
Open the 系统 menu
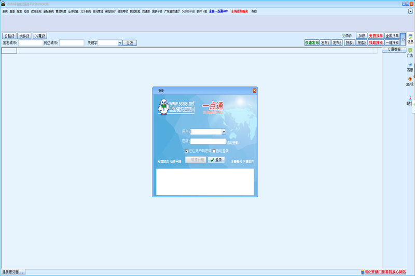click(5, 11)
